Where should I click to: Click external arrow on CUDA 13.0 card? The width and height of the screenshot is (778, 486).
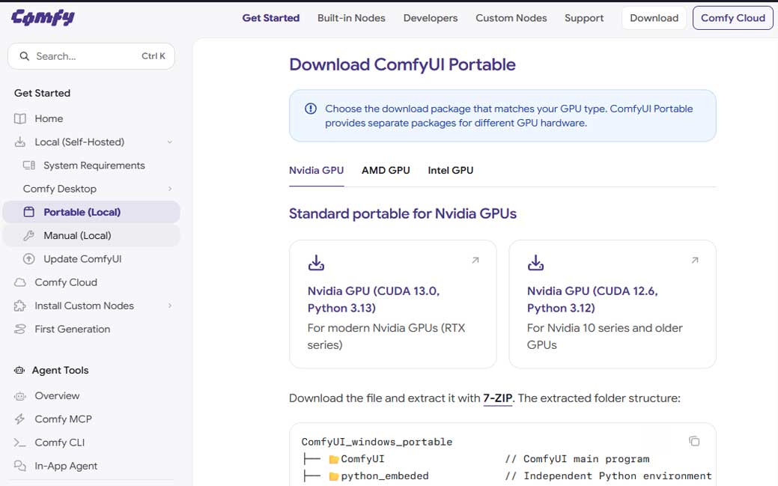tap(475, 260)
